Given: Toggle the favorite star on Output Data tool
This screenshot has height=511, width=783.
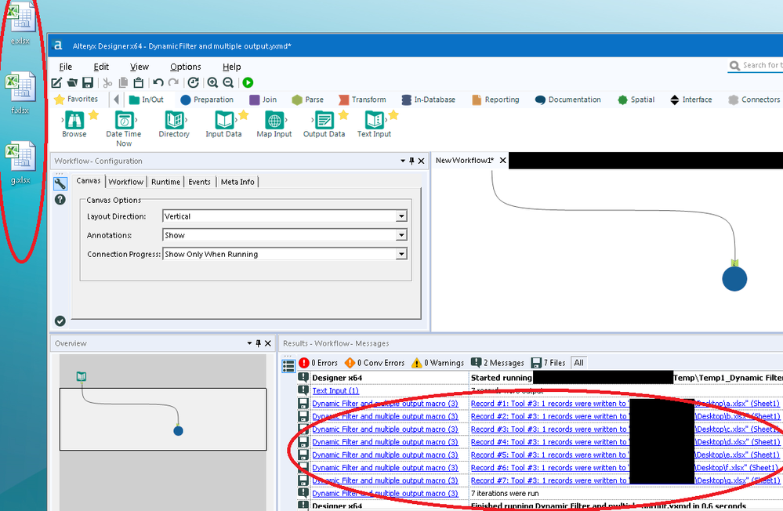Looking at the screenshot, I should pos(343,115).
